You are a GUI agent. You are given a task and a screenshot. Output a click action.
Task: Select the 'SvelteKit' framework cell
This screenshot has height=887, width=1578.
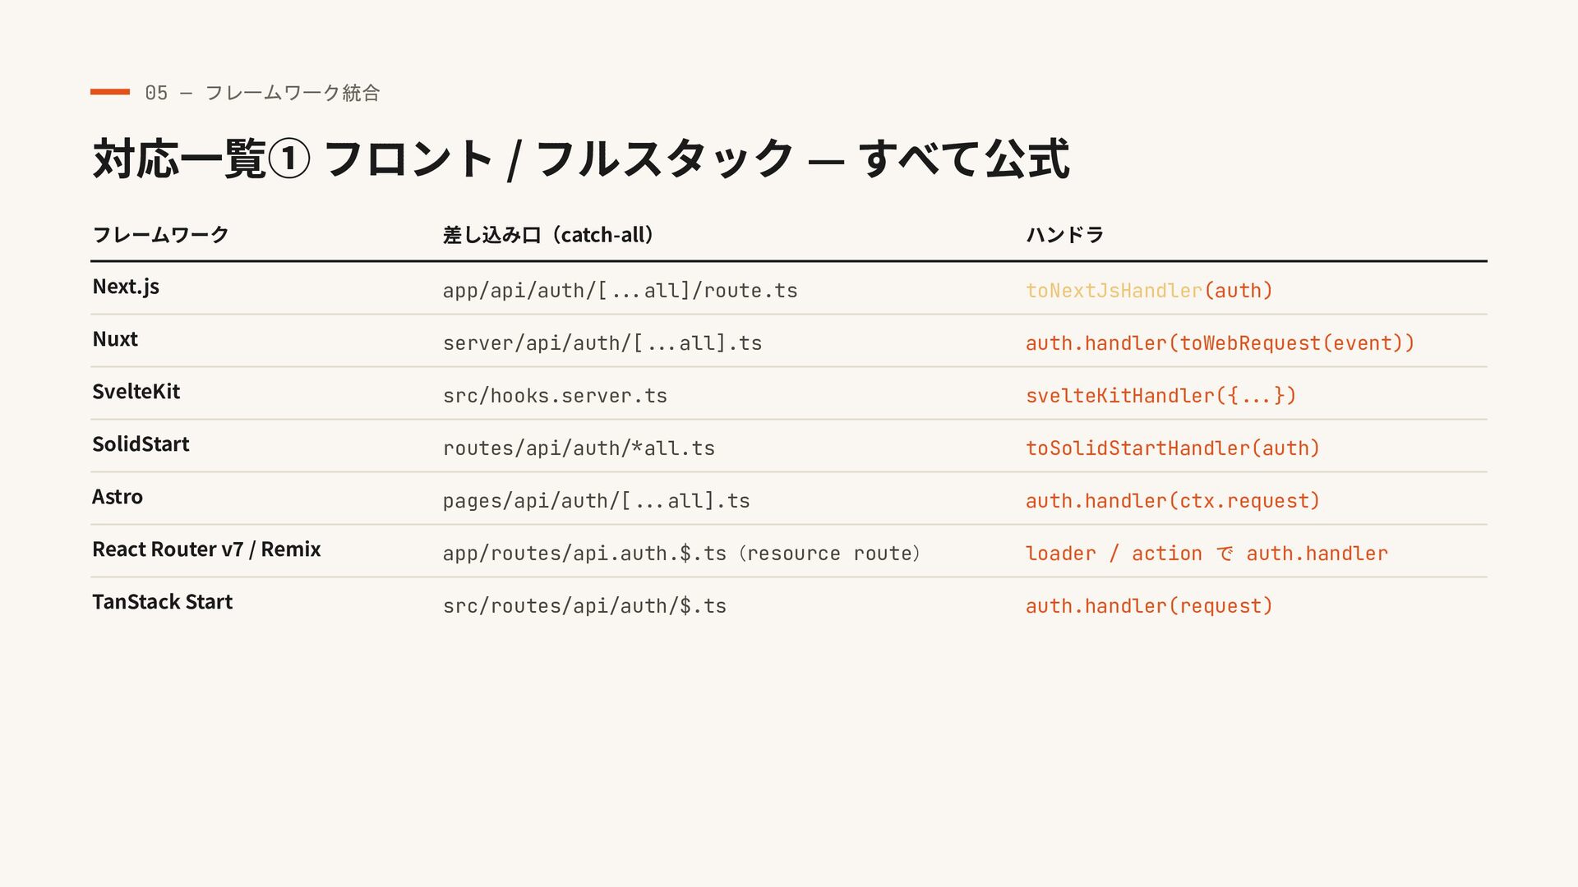(x=136, y=392)
